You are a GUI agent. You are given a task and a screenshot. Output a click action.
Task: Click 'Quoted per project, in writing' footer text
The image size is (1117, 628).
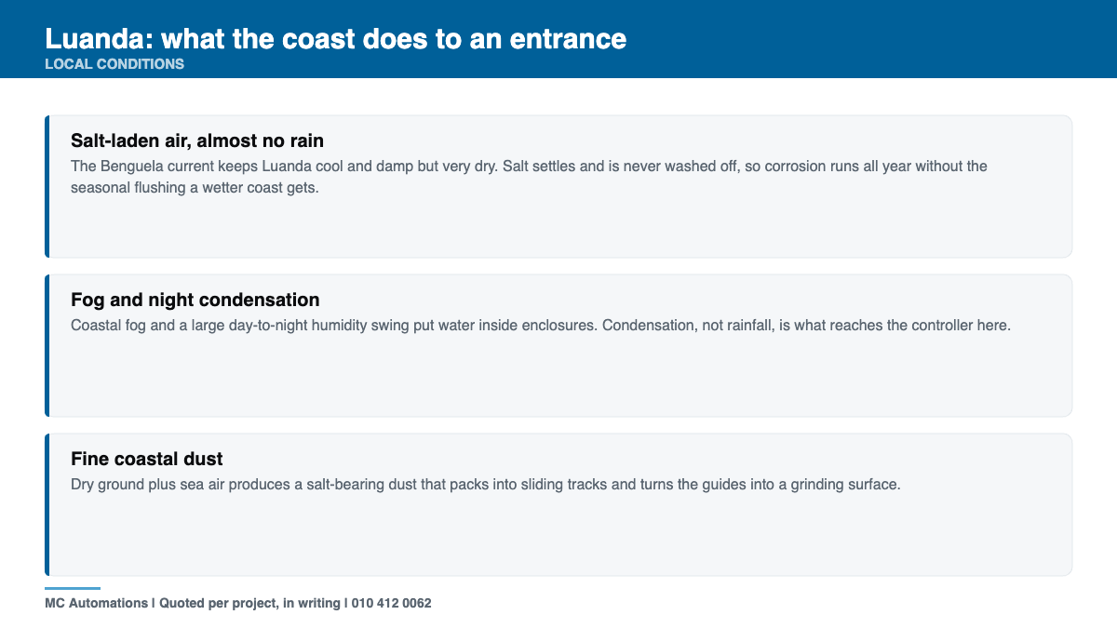coord(249,603)
